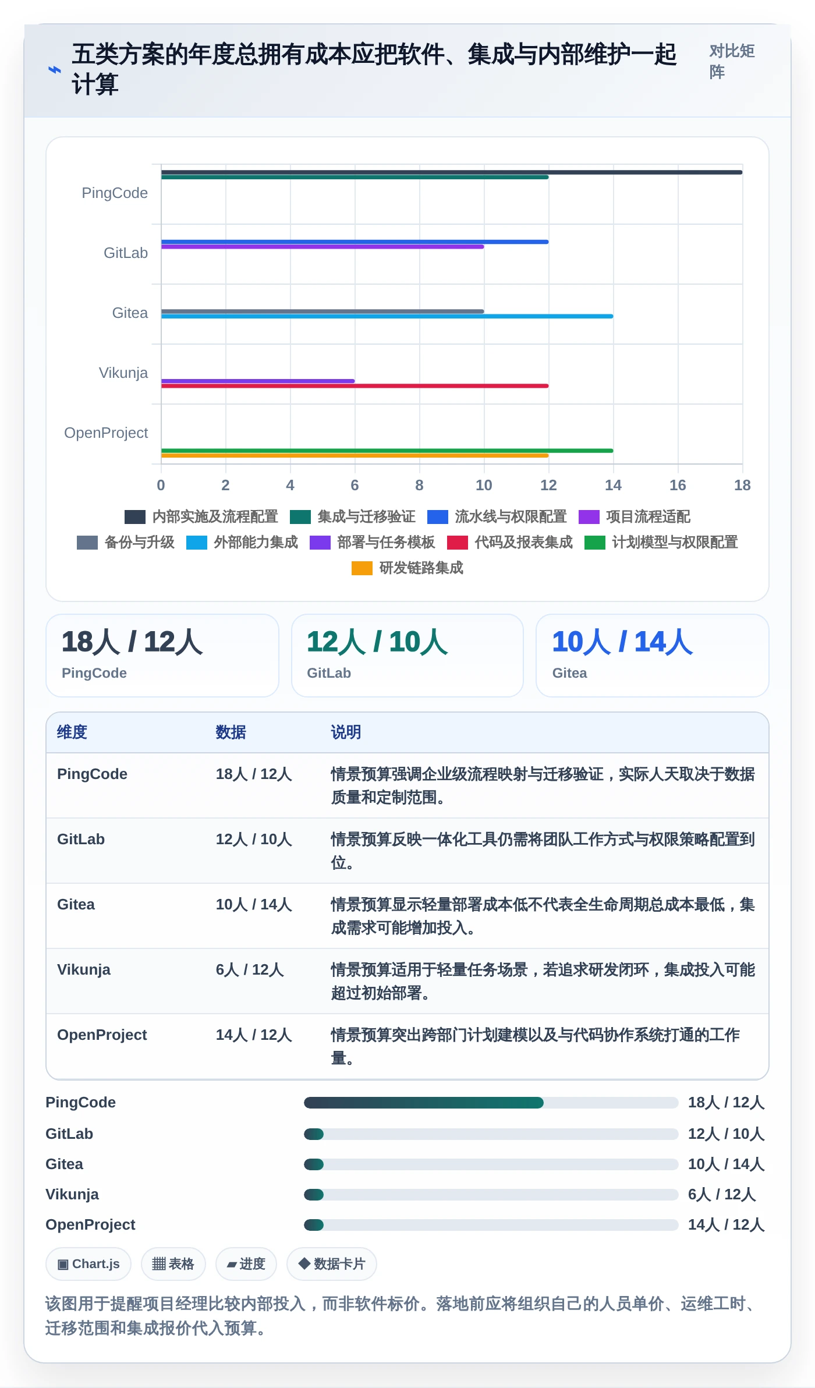The image size is (815, 1388).
Task: Click the PingCode progress bar
Action: [491, 1103]
